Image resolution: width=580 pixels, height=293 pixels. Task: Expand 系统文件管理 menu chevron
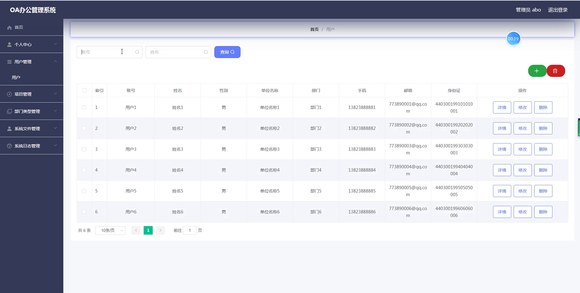point(55,128)
